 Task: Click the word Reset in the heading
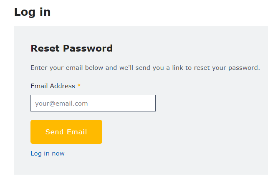pyautogui.click(x=45, y=48)
